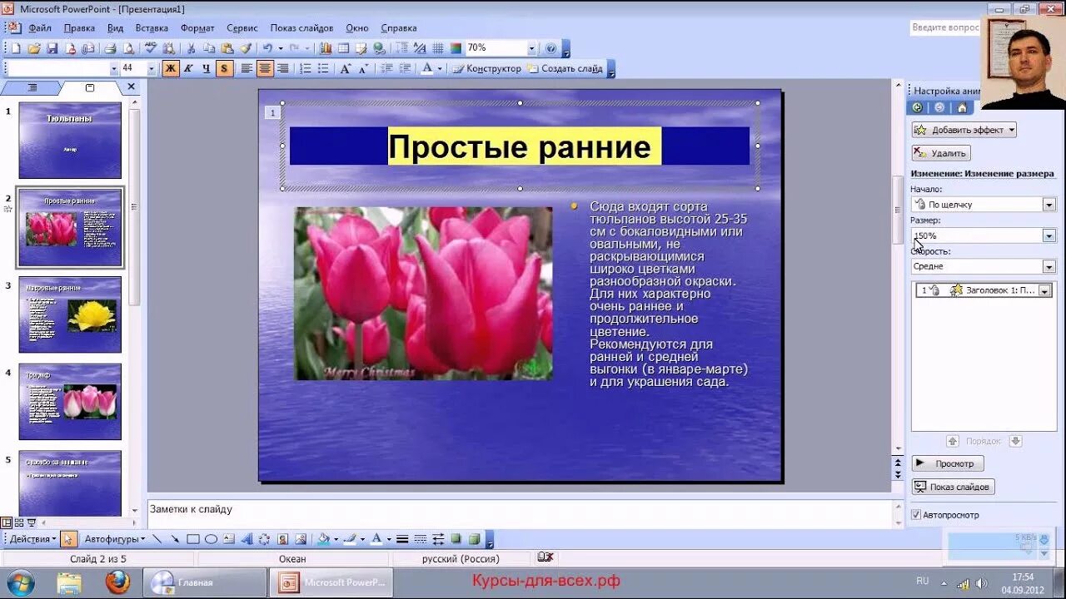This screenshot has height=599, width=1066.
Task: Click the font color A button
Action: [x=427, y=69]
